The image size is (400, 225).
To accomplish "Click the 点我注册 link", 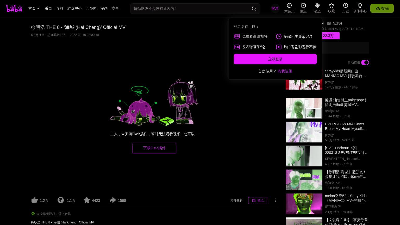I will 285,71.
